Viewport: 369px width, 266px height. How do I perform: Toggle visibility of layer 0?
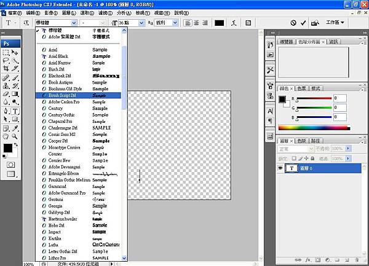[x=280, y=168]
